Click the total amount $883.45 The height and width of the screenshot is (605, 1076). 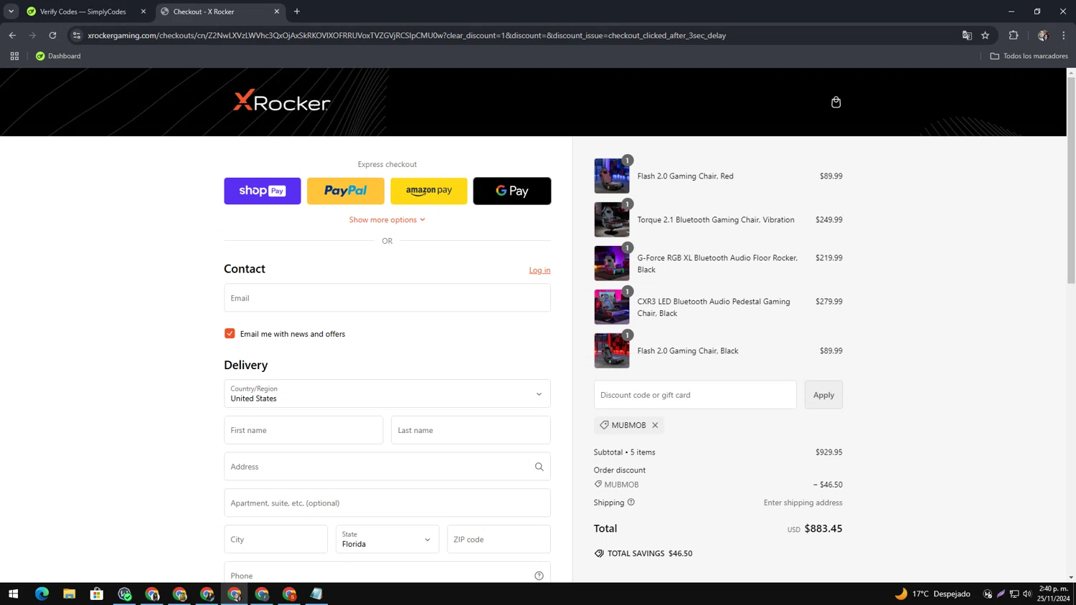[823, 528]
